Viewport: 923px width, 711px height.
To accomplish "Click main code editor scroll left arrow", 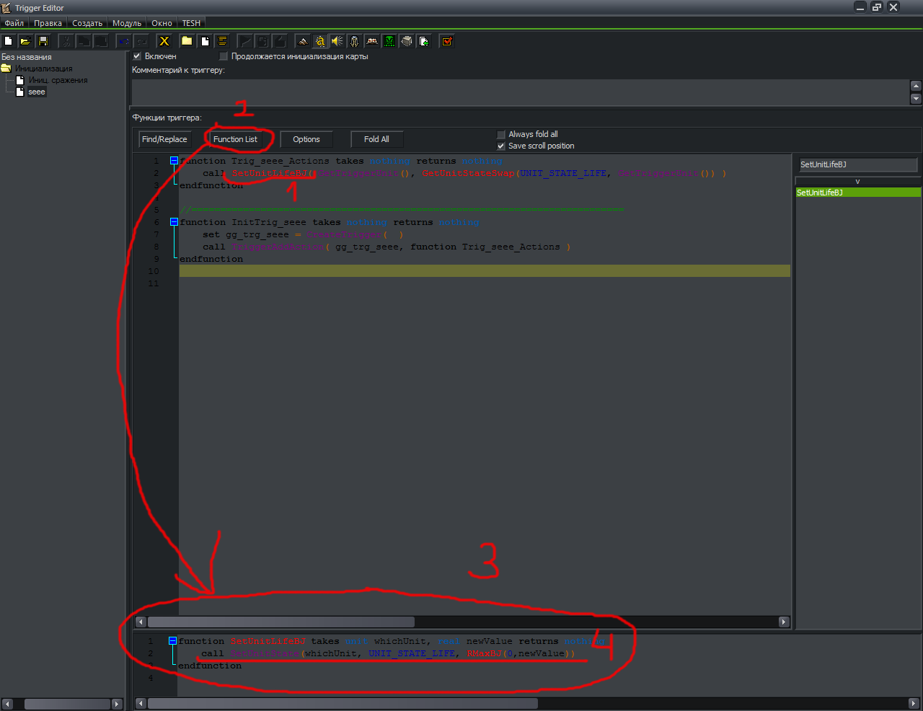I will [x=141, y=622].
